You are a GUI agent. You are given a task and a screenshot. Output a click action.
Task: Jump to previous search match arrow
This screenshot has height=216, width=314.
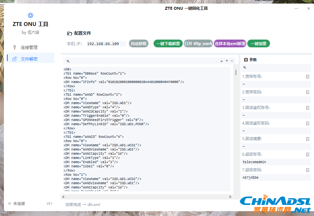(221, 61)
